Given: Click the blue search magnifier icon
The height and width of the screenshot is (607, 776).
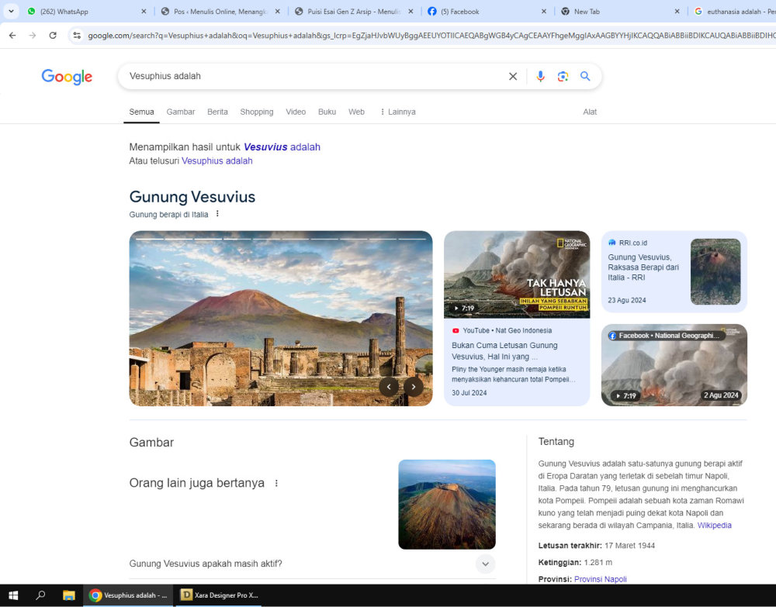Looking at the screenshot, I should (585, 76).
